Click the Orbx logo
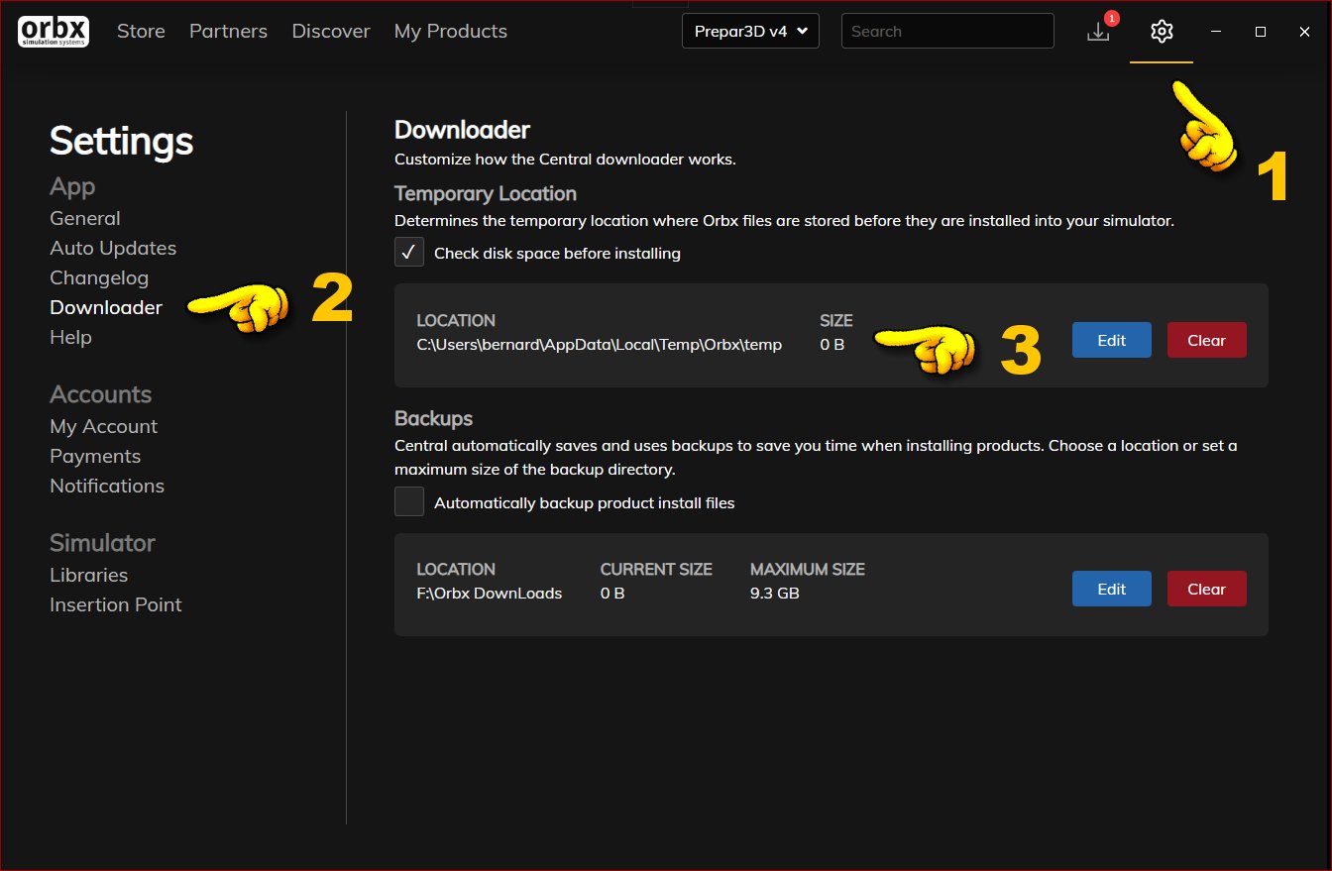 pos(55,31)
